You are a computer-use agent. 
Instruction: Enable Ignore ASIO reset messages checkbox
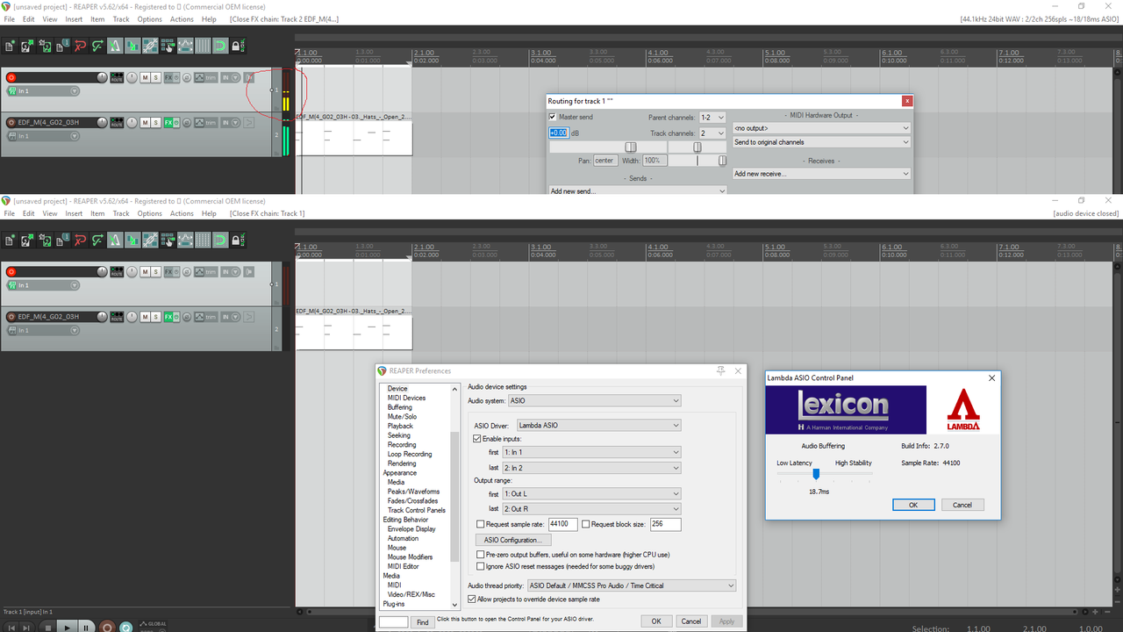pyautogui.click(x=480, y=566)
